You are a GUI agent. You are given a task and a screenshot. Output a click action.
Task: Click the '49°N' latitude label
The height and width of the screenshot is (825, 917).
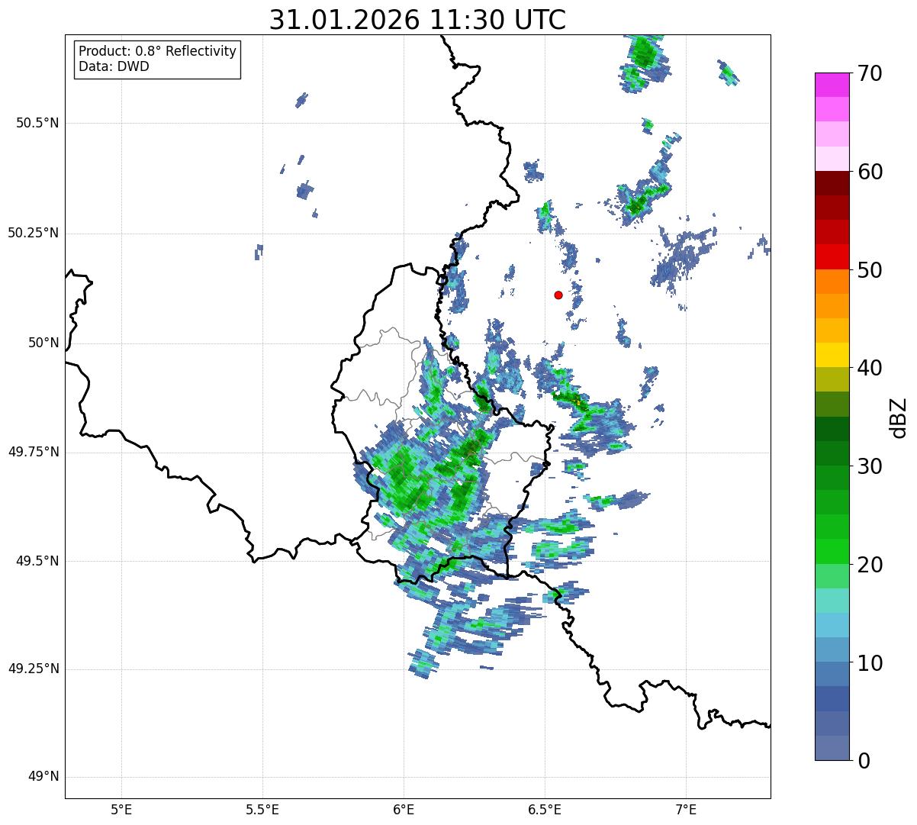43,777
